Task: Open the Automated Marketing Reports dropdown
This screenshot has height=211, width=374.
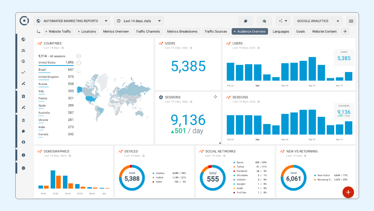Action: point(72,21)
